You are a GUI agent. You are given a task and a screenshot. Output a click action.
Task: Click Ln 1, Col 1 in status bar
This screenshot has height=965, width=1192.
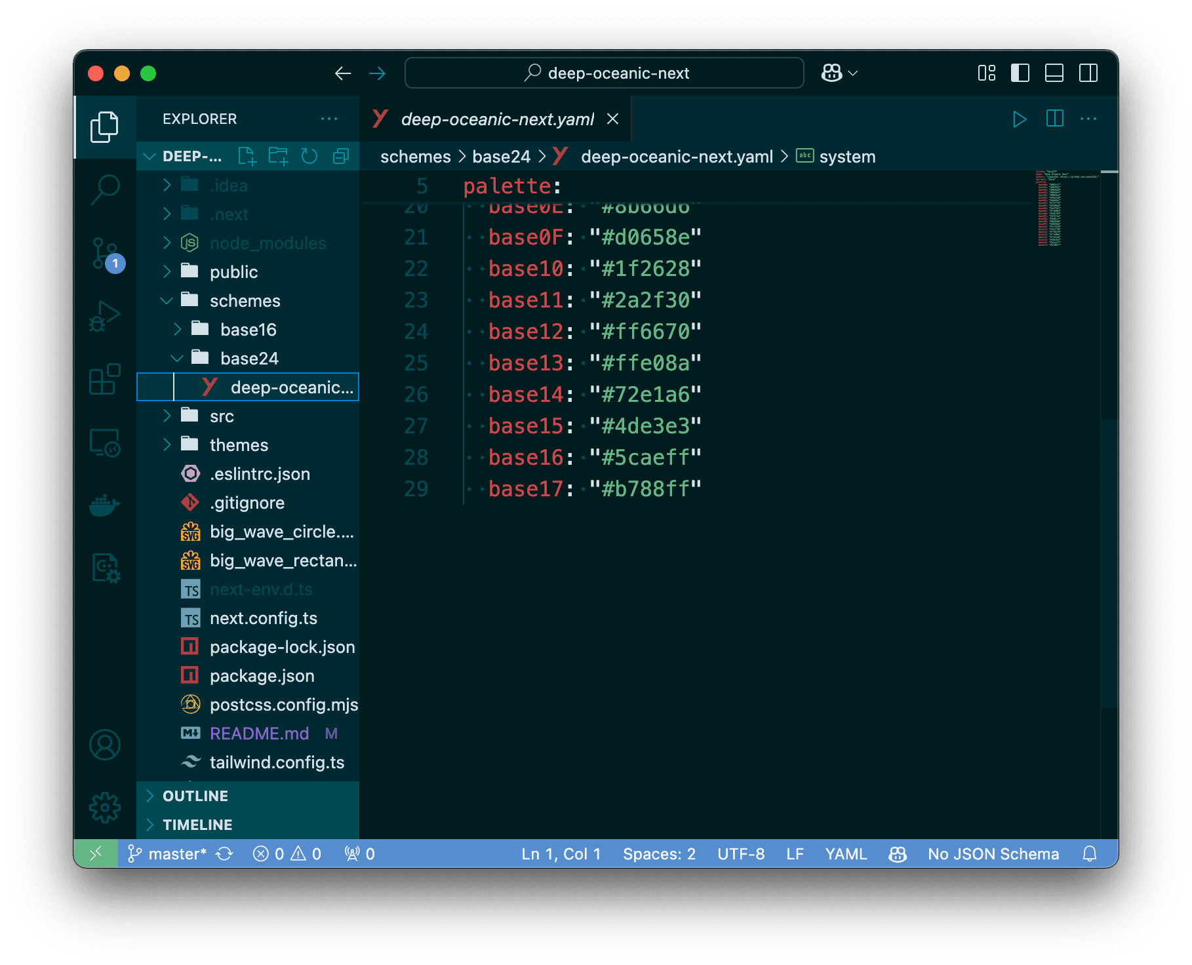click(x=561, y=854)
